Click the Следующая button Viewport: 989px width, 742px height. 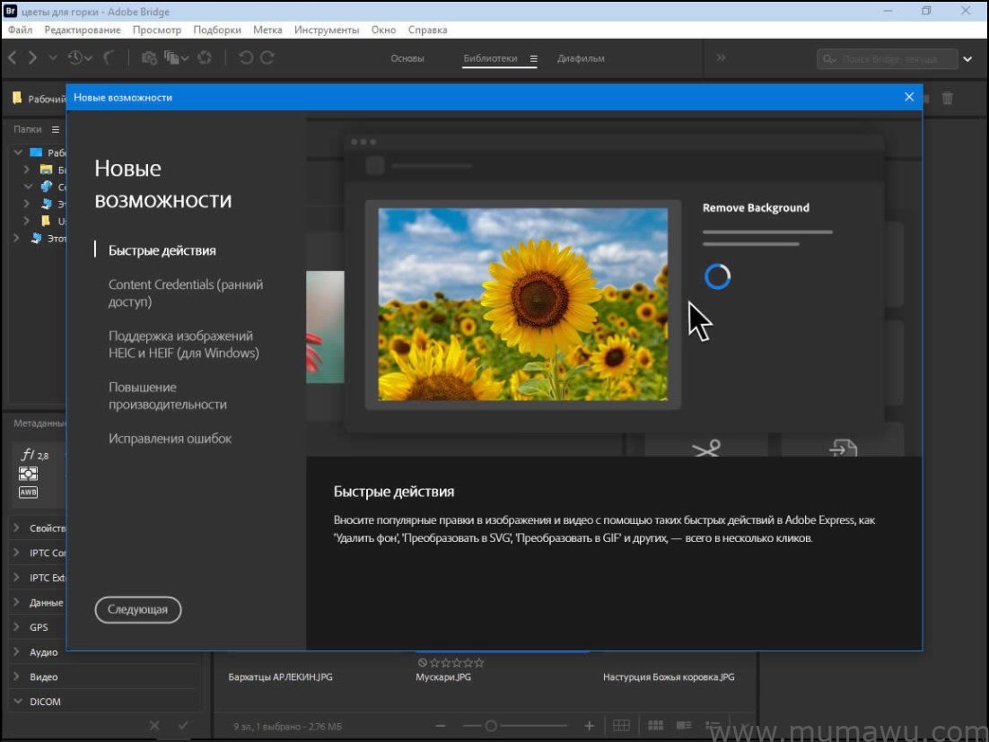pos(137,610)
